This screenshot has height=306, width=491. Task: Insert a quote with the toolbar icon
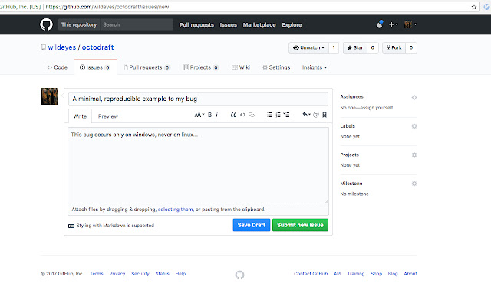click(x=232, y=115)
